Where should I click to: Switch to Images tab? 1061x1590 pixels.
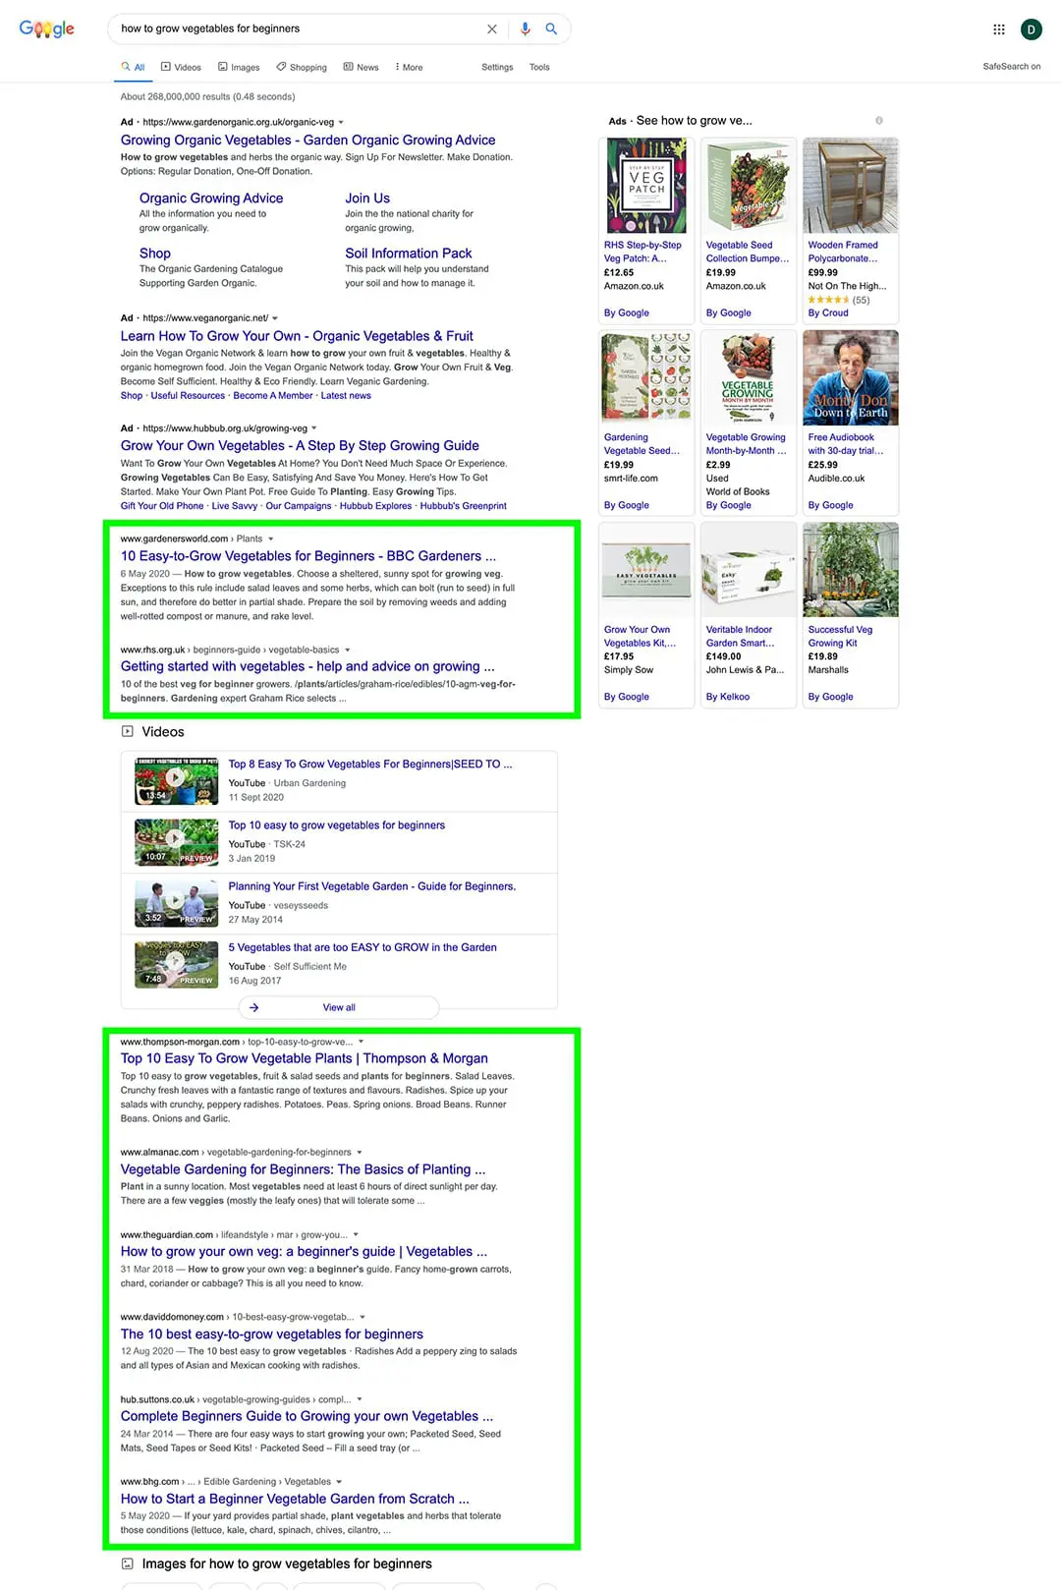[239, 67]
